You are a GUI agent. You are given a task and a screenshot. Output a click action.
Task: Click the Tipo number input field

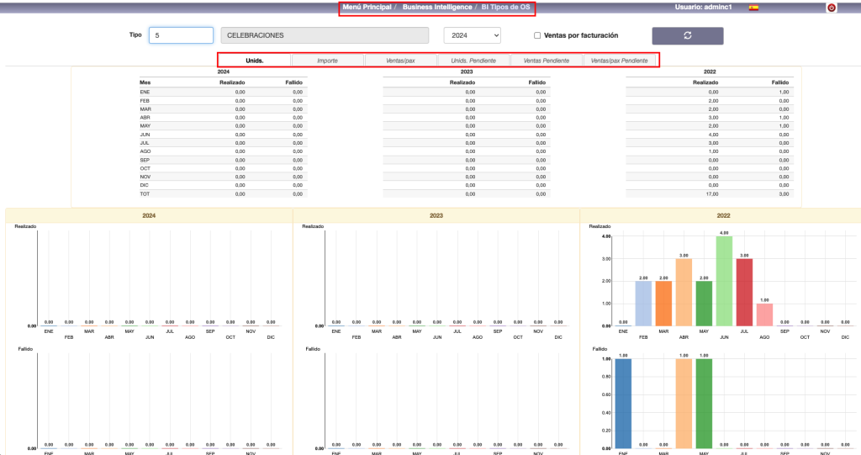point(181,35)
